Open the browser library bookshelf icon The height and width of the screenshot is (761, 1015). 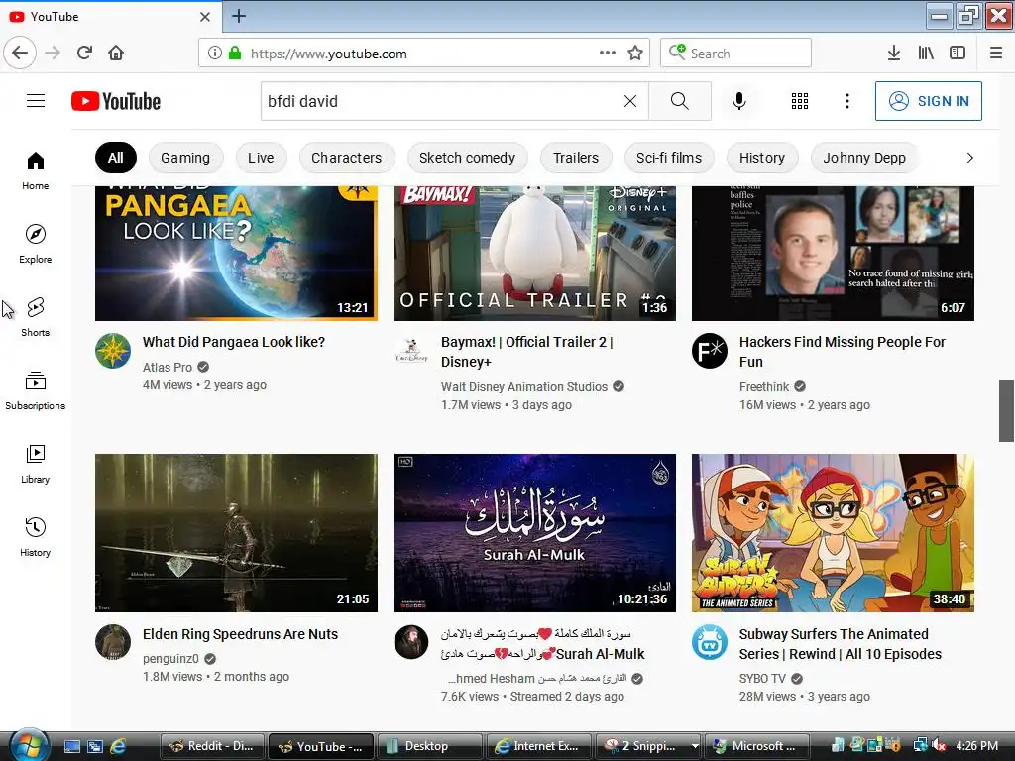coord(926,54)
